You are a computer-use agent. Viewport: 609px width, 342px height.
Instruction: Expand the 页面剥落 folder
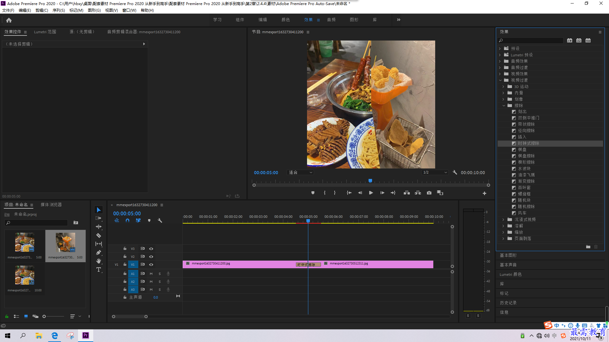click(x=503, y=238)
